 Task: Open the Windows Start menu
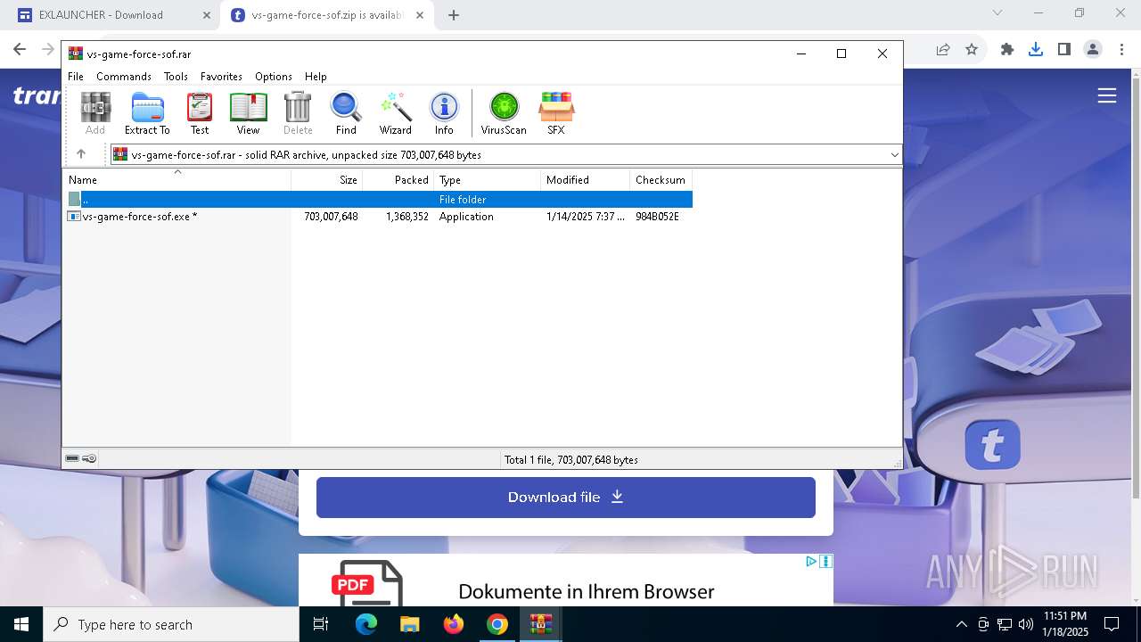(x=21, y=624)
